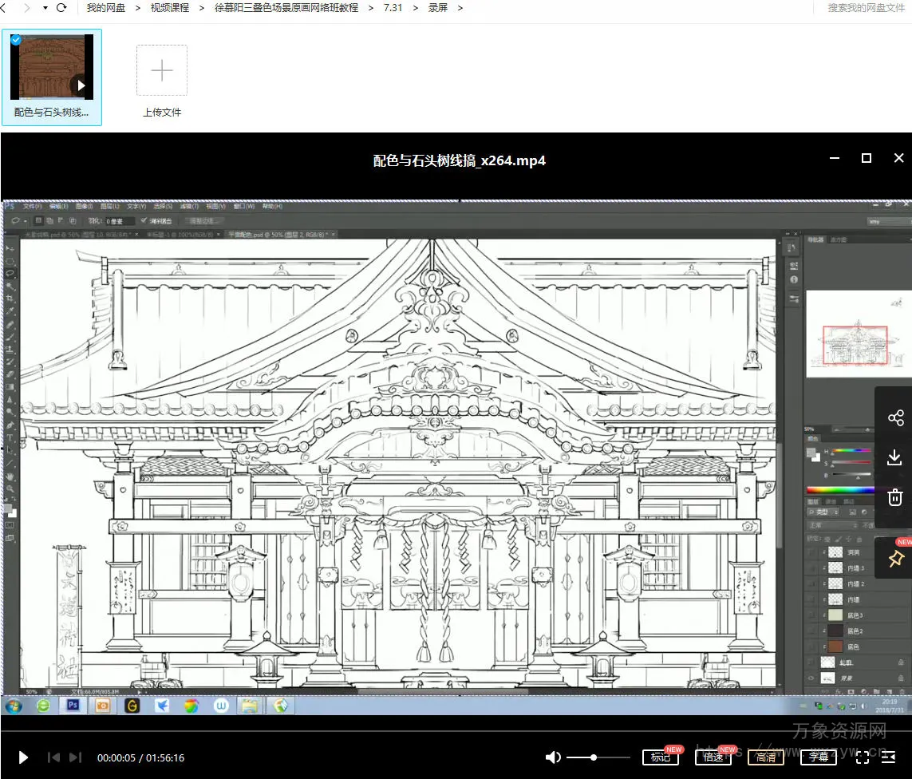The image size is (912, 779).
Task: Skip to the previous video
Action: tap(53, 757)
